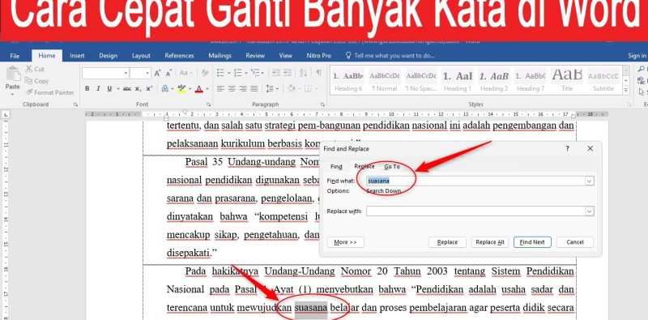Center the paragraph text
The image size is (648, 320).
click(232, 88)
